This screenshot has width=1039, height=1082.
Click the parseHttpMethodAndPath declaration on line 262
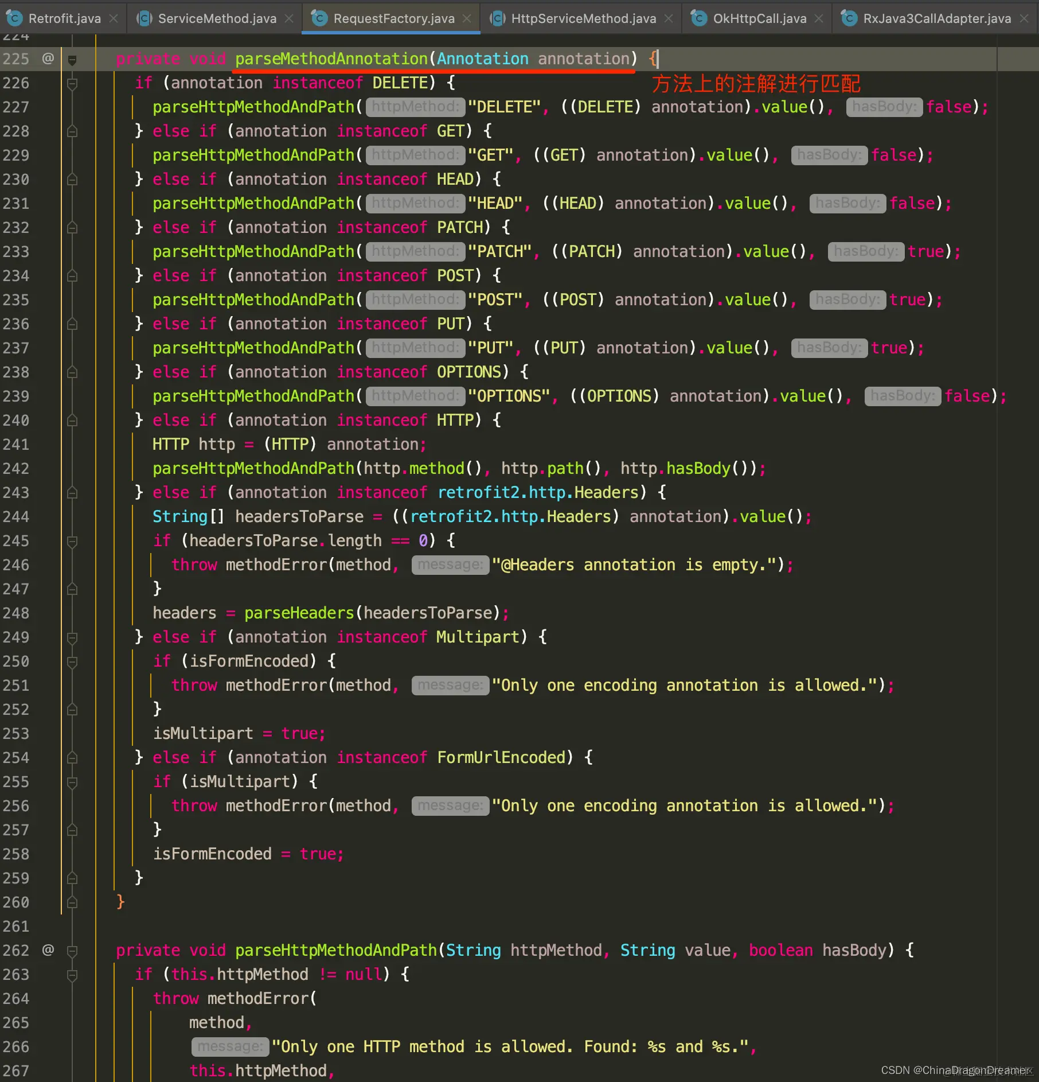coord(336,950)
